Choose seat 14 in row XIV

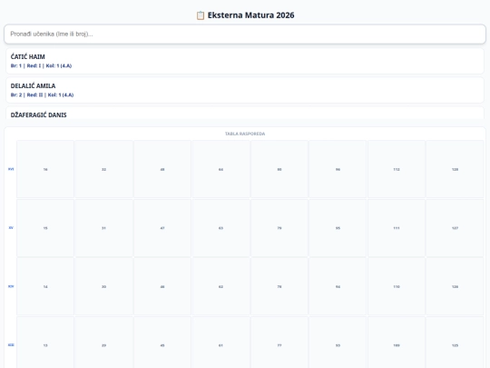(x=45, y=286)
